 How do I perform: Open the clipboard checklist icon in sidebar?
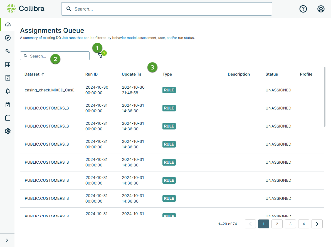8,104
